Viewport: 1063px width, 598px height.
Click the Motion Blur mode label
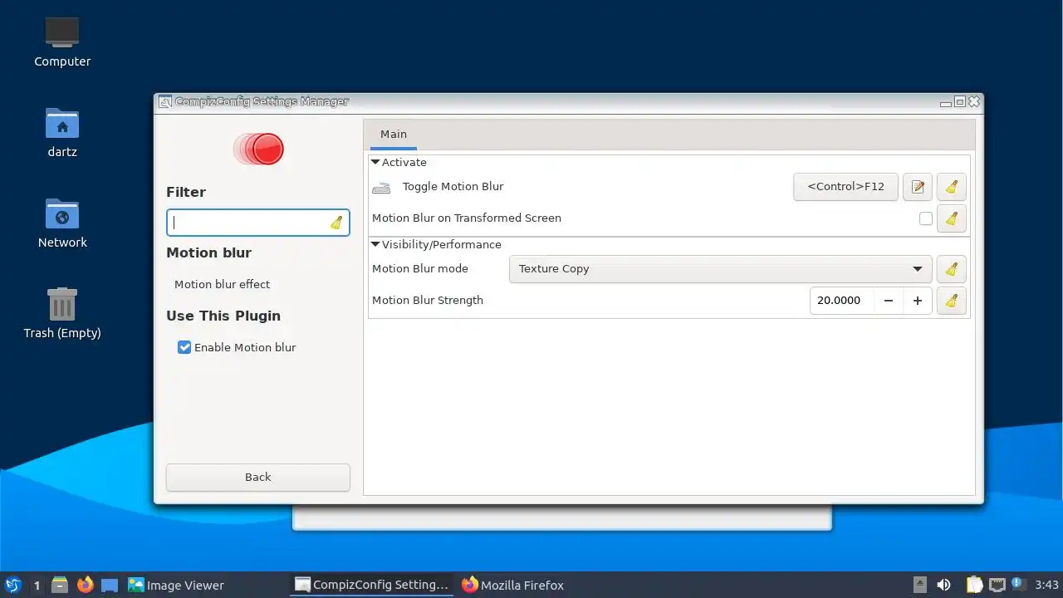tap(420, 269)
